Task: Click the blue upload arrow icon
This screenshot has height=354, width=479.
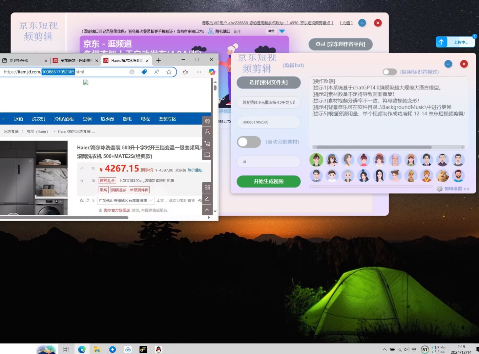Action: point(441,42)
